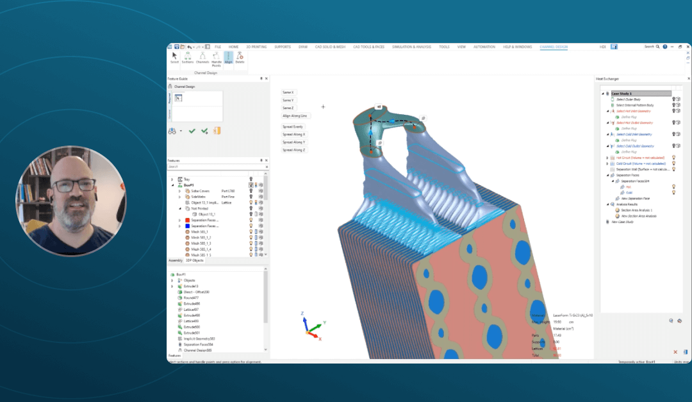Click the Delete tool in Channel Design
The height and width of the screenshot is (402, 692).
point(240,58)
